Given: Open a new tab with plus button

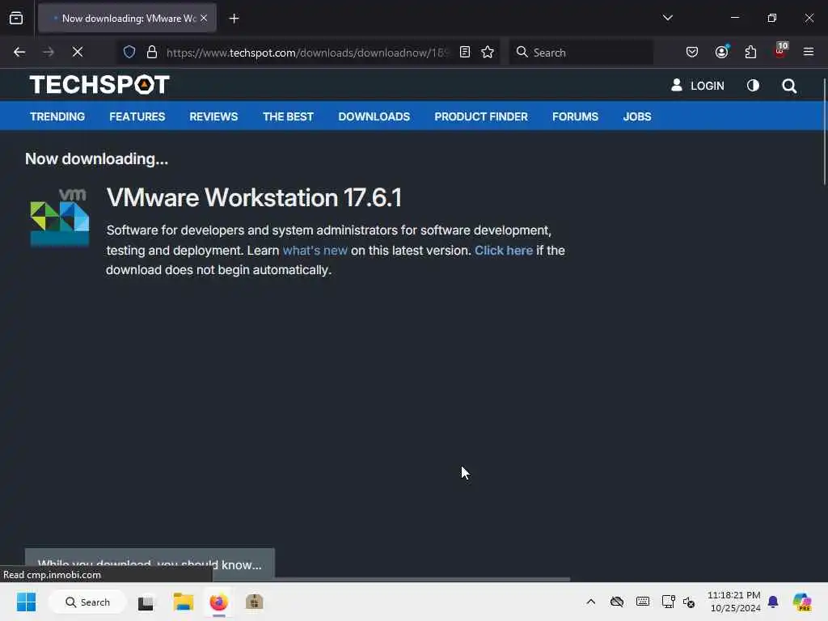Looking at the screenshot, I should click(234, 19).
